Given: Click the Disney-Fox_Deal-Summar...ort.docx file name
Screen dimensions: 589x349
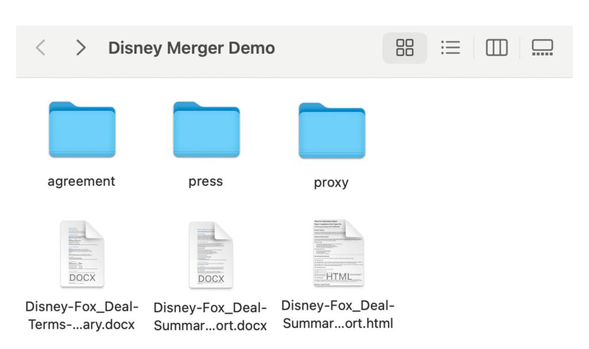Looking at the screenshot, I should tap(211, 317).
